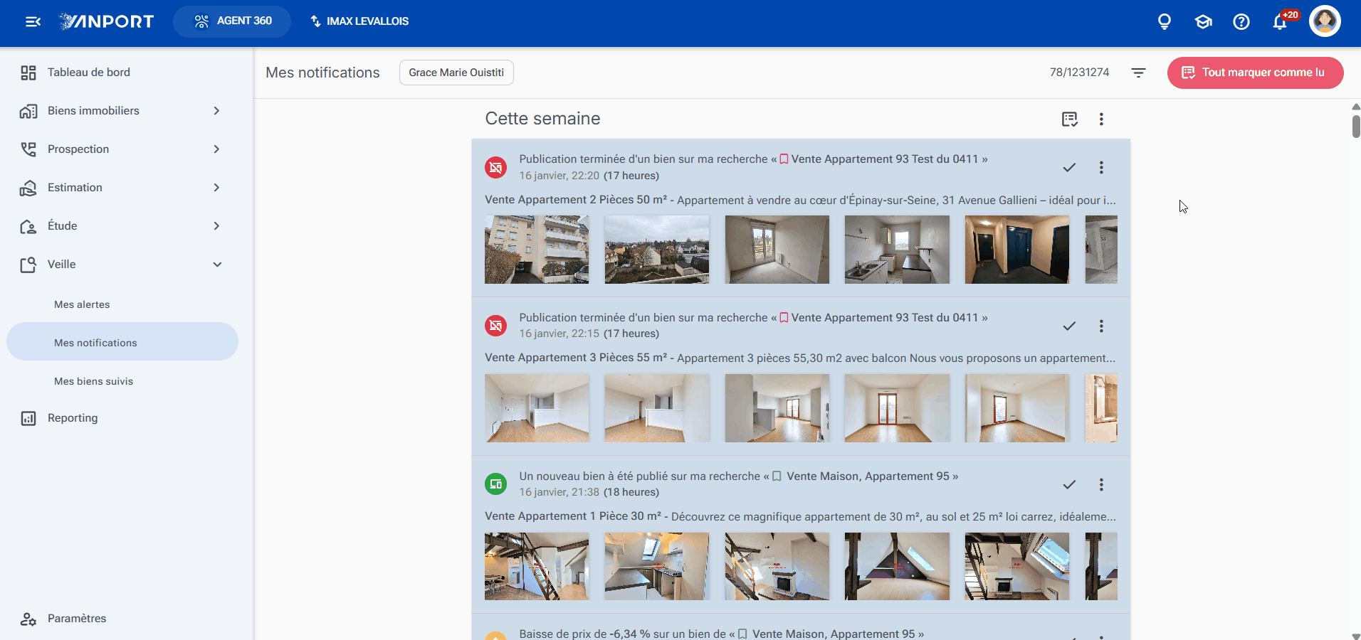This screenshot has width=1361, height=640.
Task: Click the Estimation hand icon
Action: (x=28, y=188)
